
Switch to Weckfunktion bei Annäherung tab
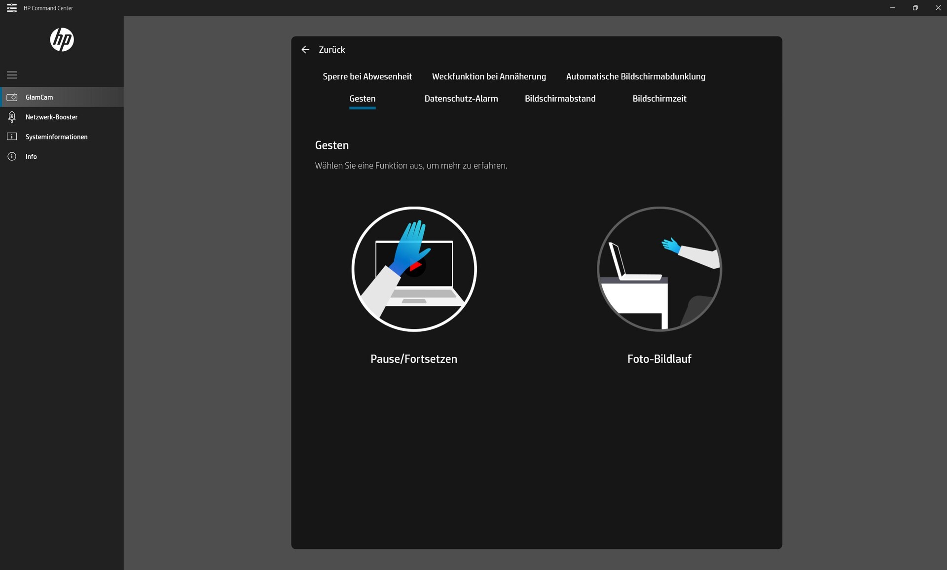[x=489, y=76]
